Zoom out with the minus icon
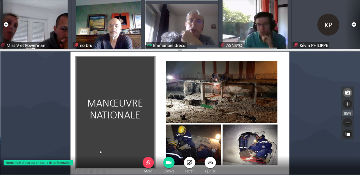This screenshot has width=360, height=175. click(x=348, y=123)
